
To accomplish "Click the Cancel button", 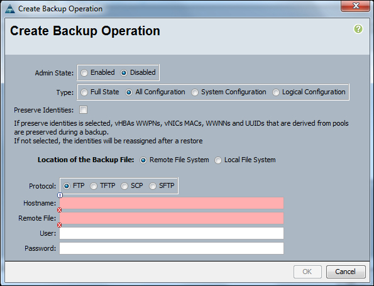I will [346, 272].
